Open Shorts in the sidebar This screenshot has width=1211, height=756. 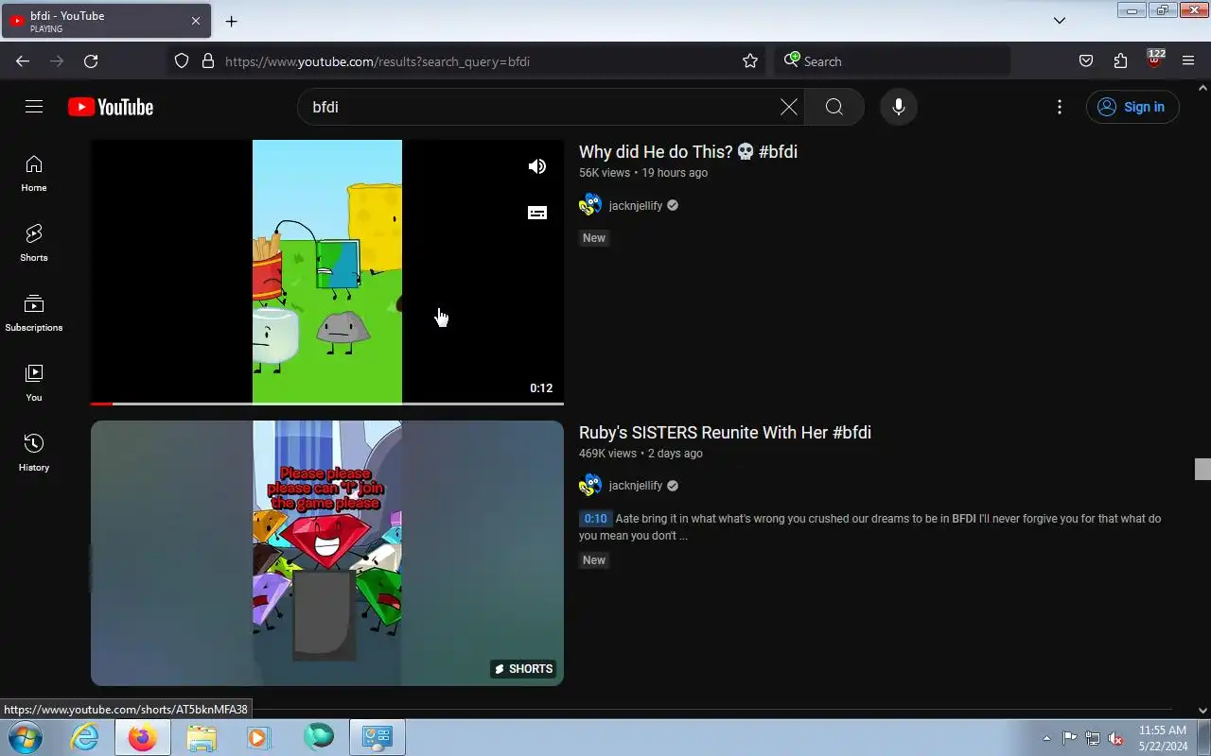coord(34,244)
